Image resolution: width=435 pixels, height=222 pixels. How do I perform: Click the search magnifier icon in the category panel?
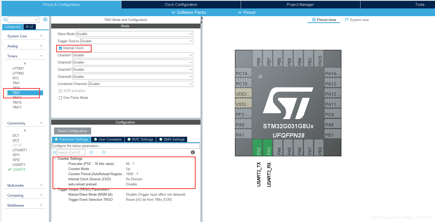[x=5, y=20]
